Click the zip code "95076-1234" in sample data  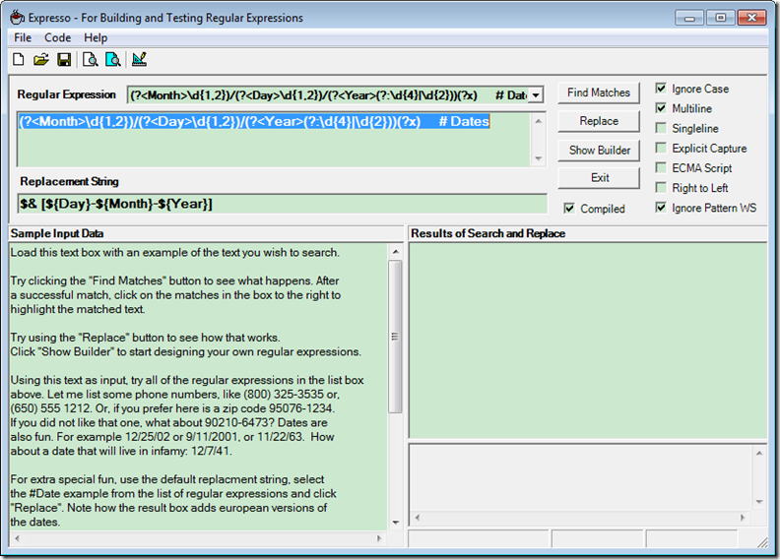click(300, 408)
